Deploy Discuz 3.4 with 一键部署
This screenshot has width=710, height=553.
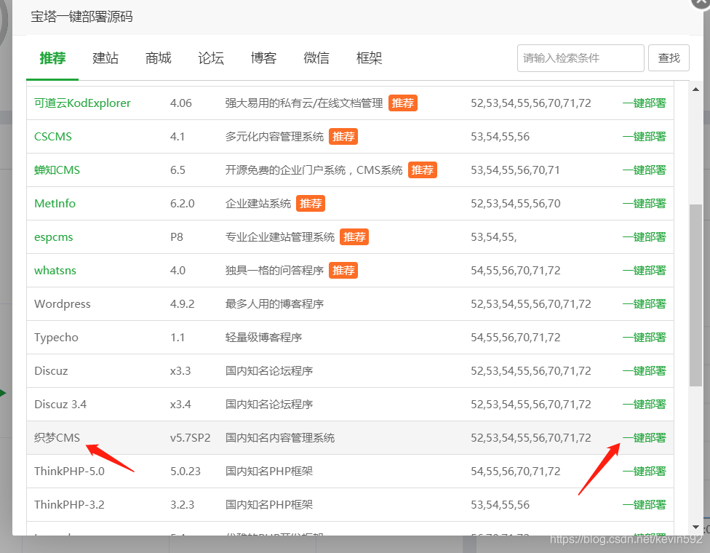(645, 405)
